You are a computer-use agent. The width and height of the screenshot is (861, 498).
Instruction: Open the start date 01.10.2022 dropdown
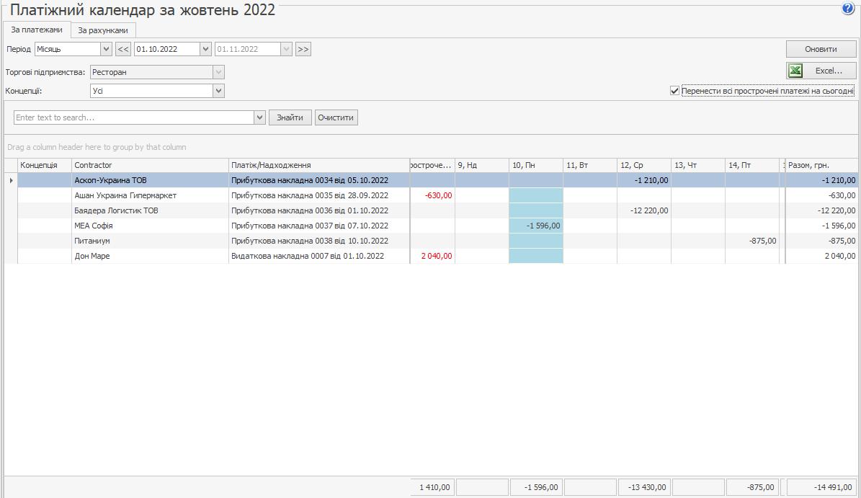[206, 49]
